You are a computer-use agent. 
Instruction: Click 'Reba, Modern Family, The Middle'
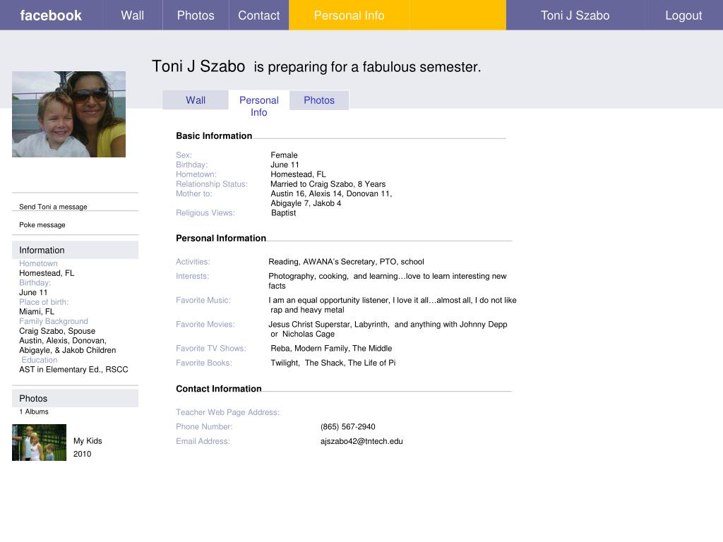331,349
